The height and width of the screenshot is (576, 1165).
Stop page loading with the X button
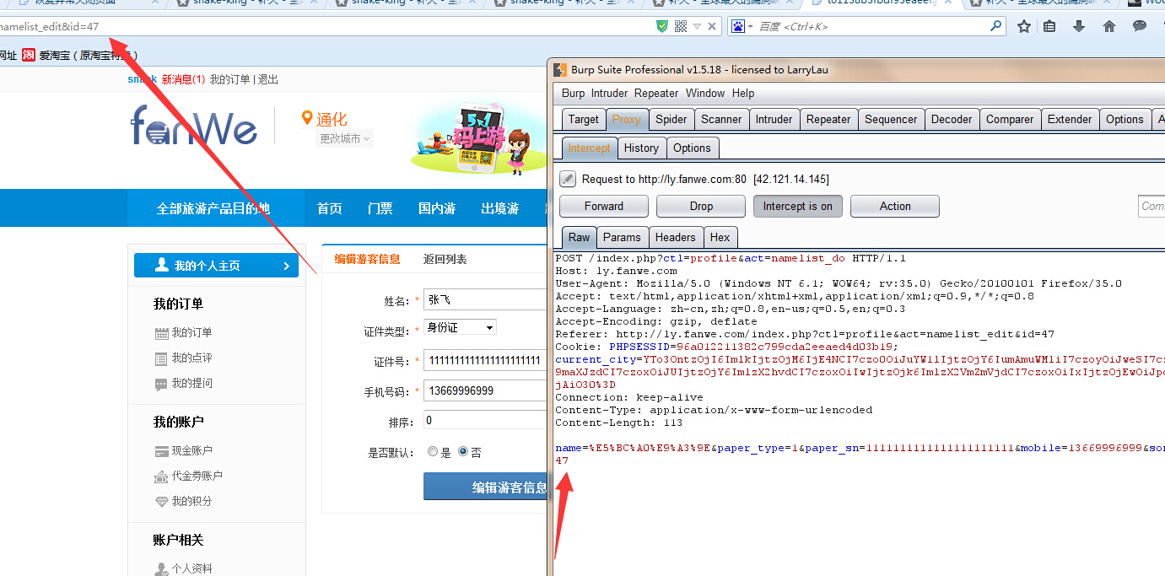712,27
